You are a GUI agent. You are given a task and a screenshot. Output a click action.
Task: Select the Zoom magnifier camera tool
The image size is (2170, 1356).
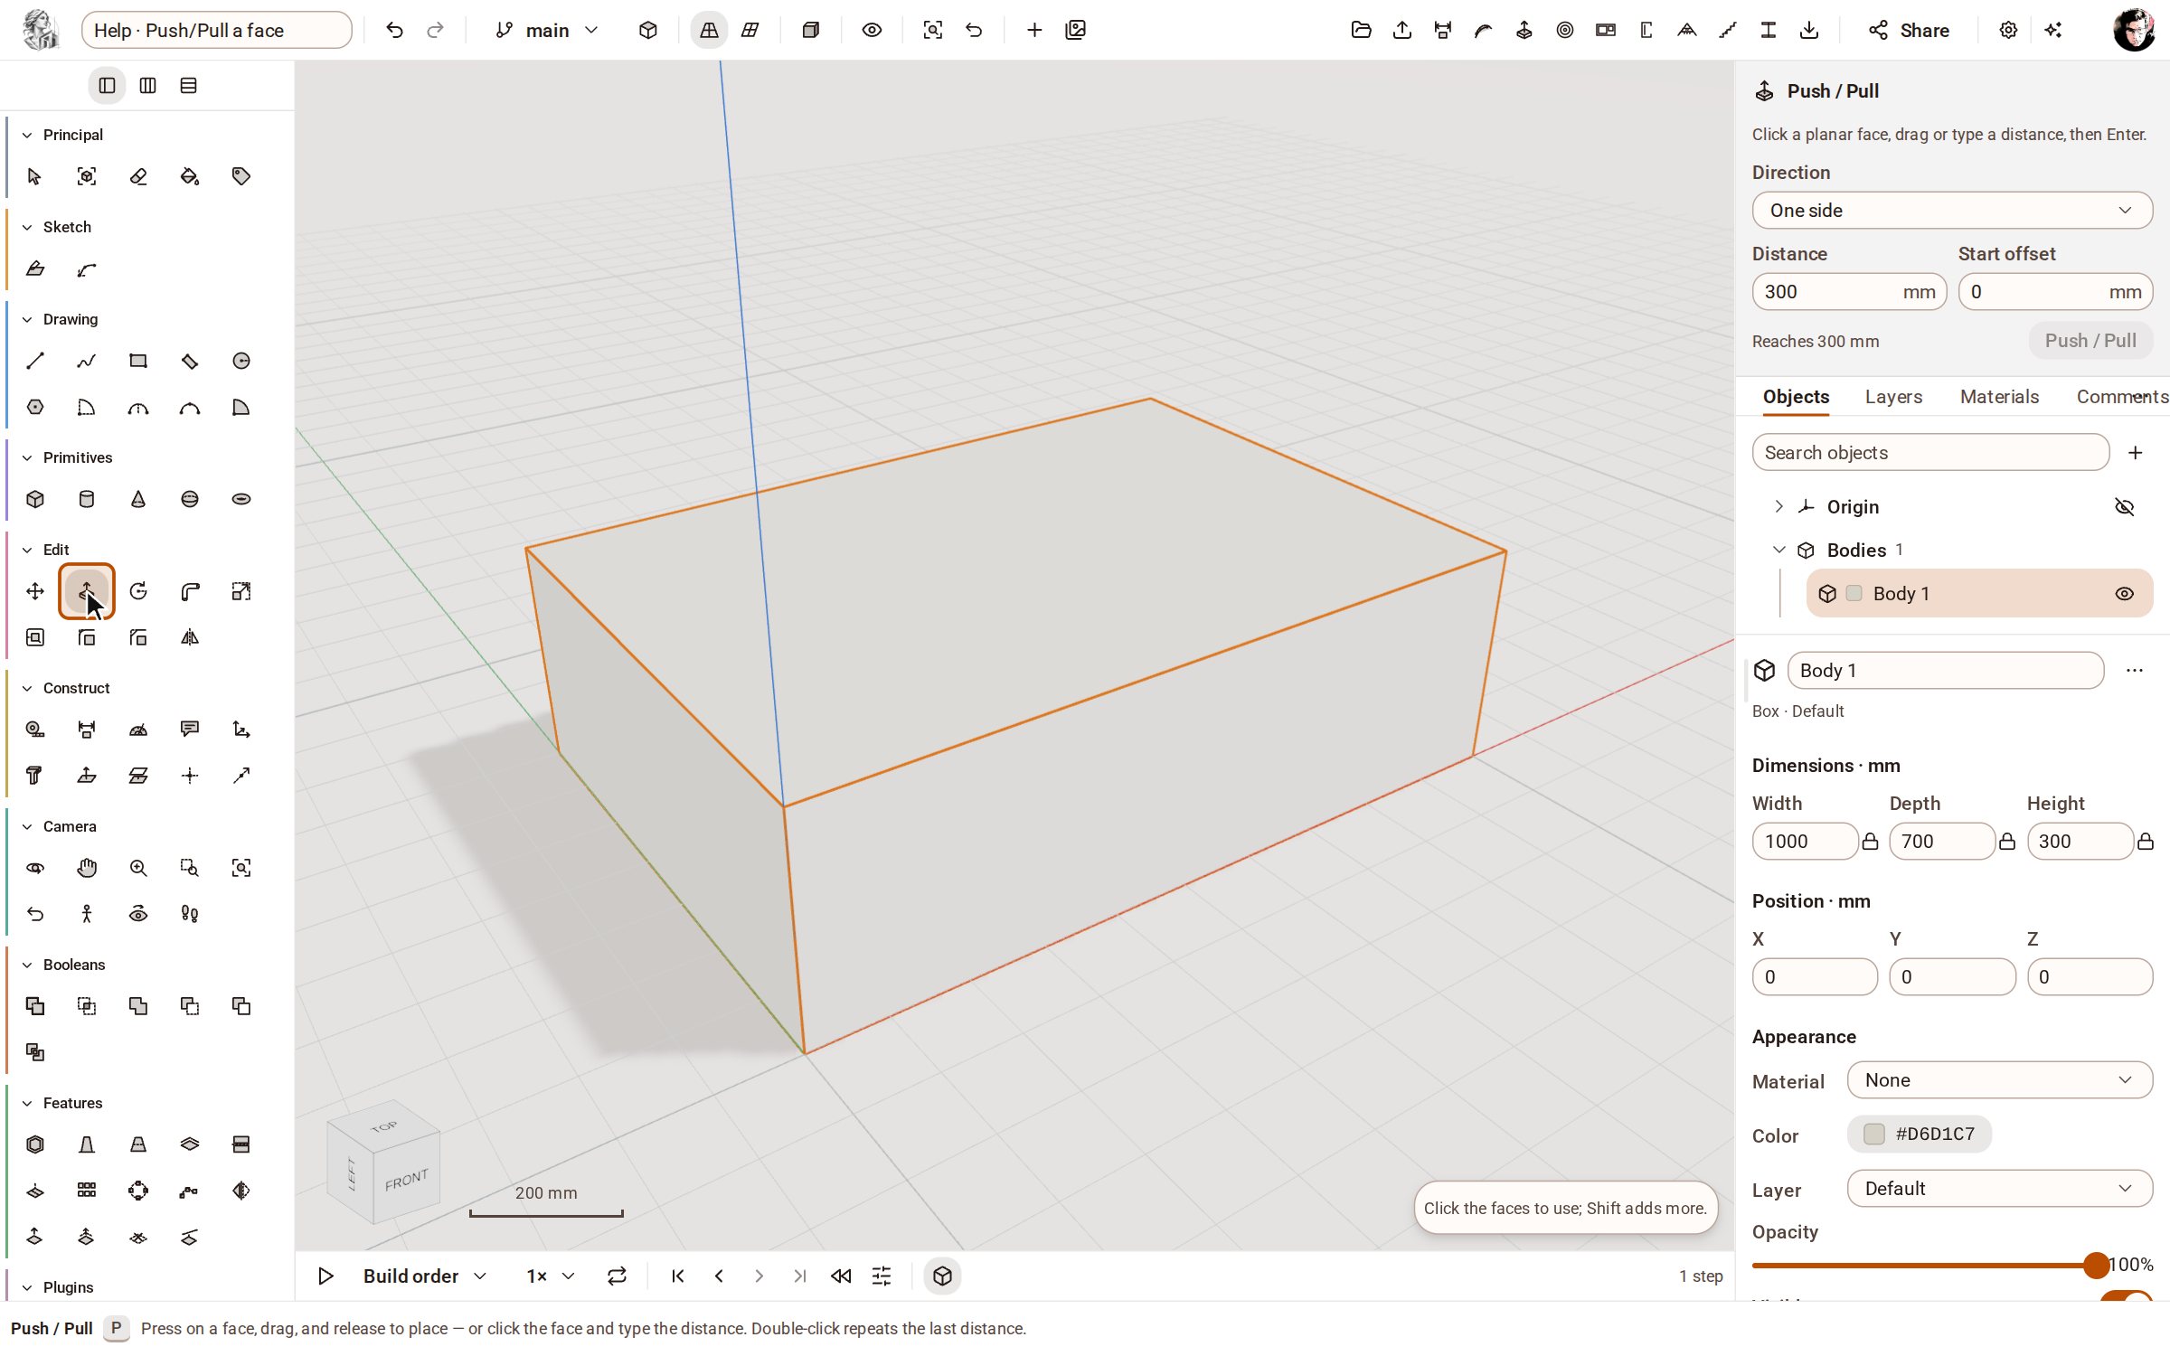[138, 868]
